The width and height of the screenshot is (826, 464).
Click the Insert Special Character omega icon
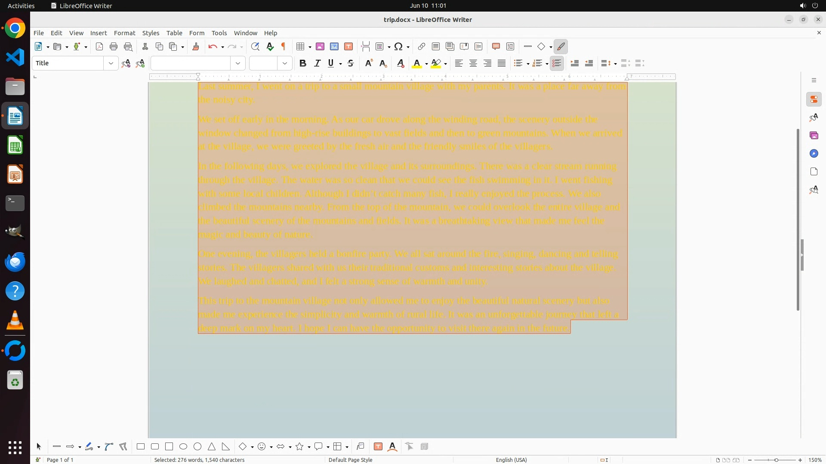coord(398,47)
